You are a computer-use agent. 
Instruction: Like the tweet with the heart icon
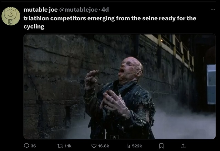click(x=94, y=146)
